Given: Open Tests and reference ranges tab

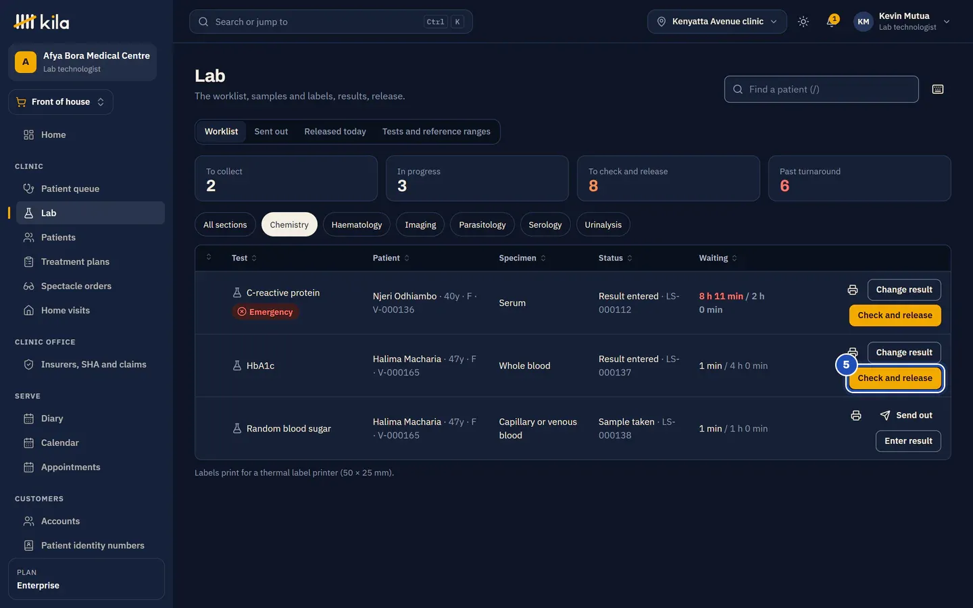Looking at the screenshot, I should click(436, 132).
